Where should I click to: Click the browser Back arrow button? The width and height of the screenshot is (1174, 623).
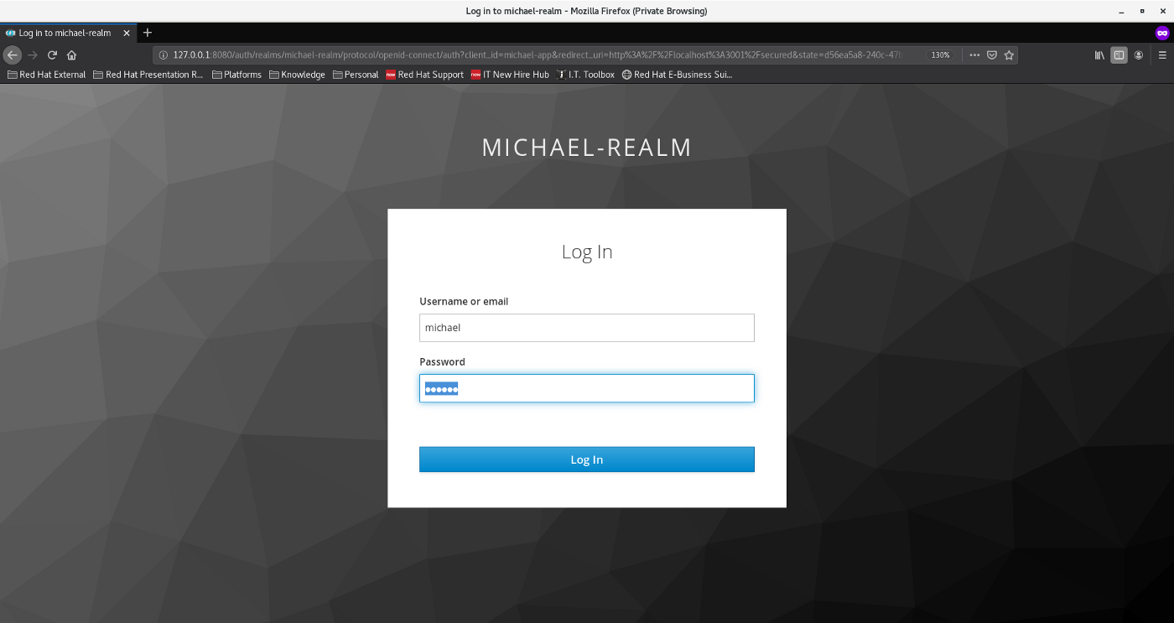click(12, 55)
